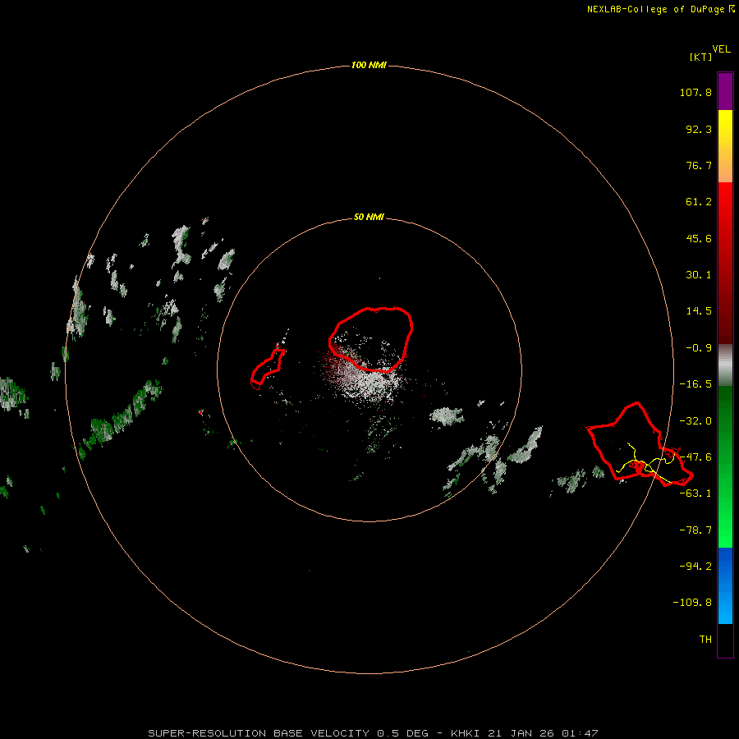Click the TH legend label
The image size is (739, 739).
click(x=705, y=640)
